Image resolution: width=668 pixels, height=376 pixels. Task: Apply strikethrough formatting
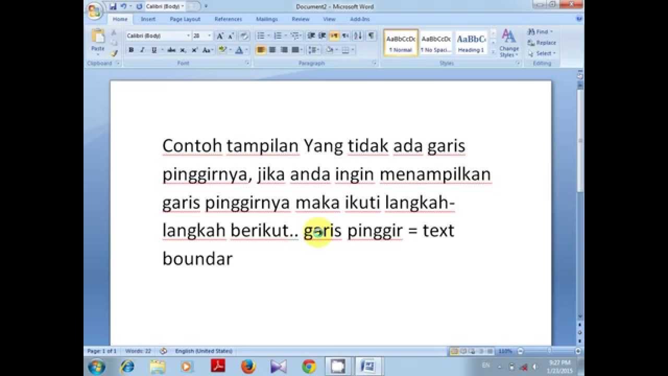(171, 50)
